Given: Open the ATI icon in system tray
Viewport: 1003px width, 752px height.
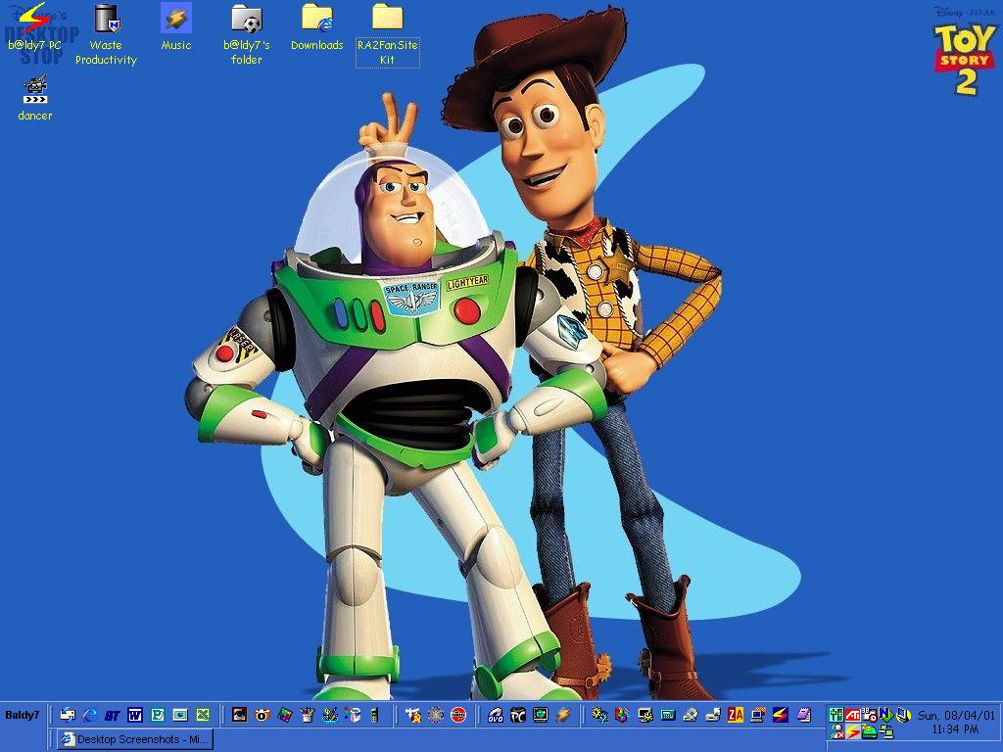Looking at the screenshot, I should [x=853, y=714].
